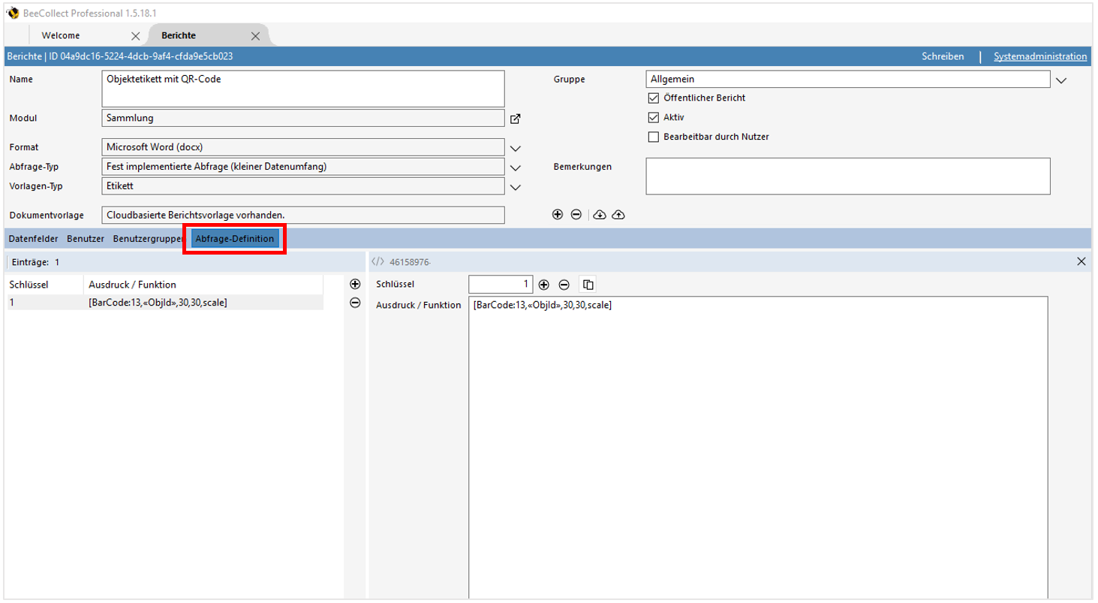Click the Schreiben label
This screenshot has height=603, width=1098.
pyautogui.click(x=943, y=56)
